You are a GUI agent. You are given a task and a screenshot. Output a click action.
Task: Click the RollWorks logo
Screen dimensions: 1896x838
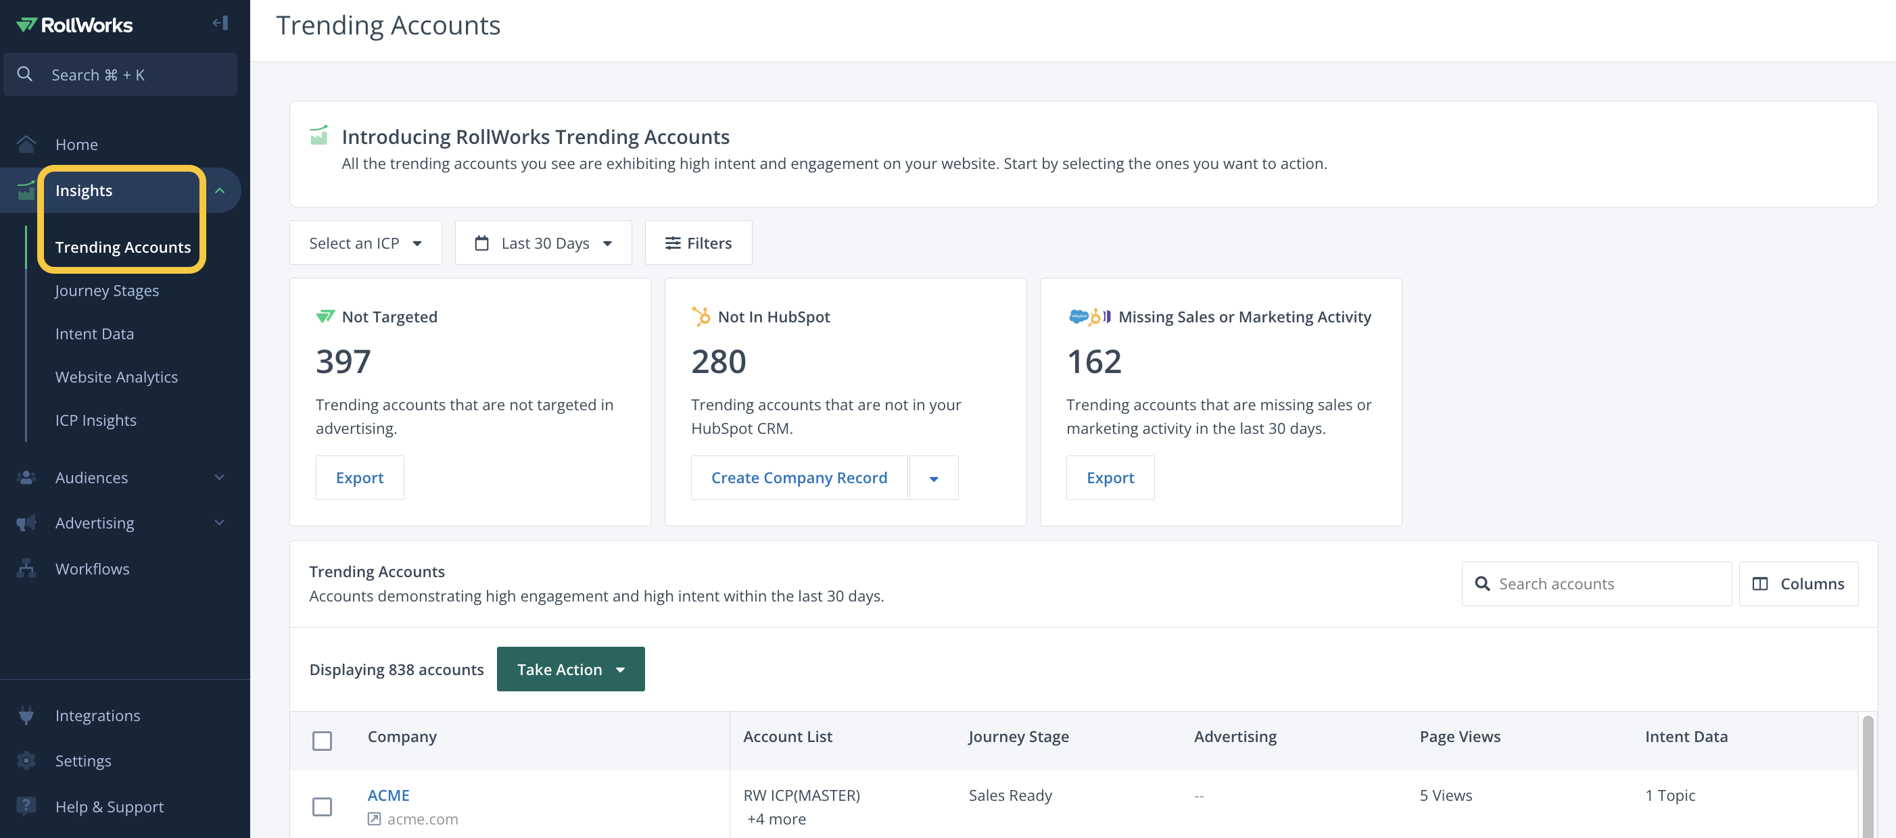[x=74, y=25]
